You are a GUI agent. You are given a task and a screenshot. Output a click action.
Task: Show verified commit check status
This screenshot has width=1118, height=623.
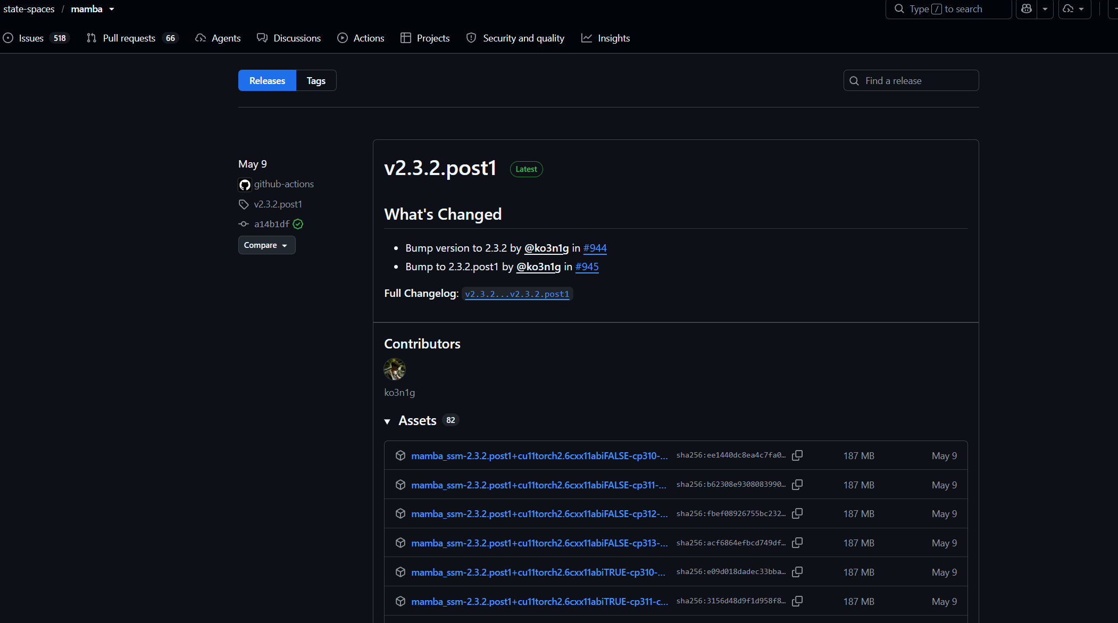tap(298, 224)
